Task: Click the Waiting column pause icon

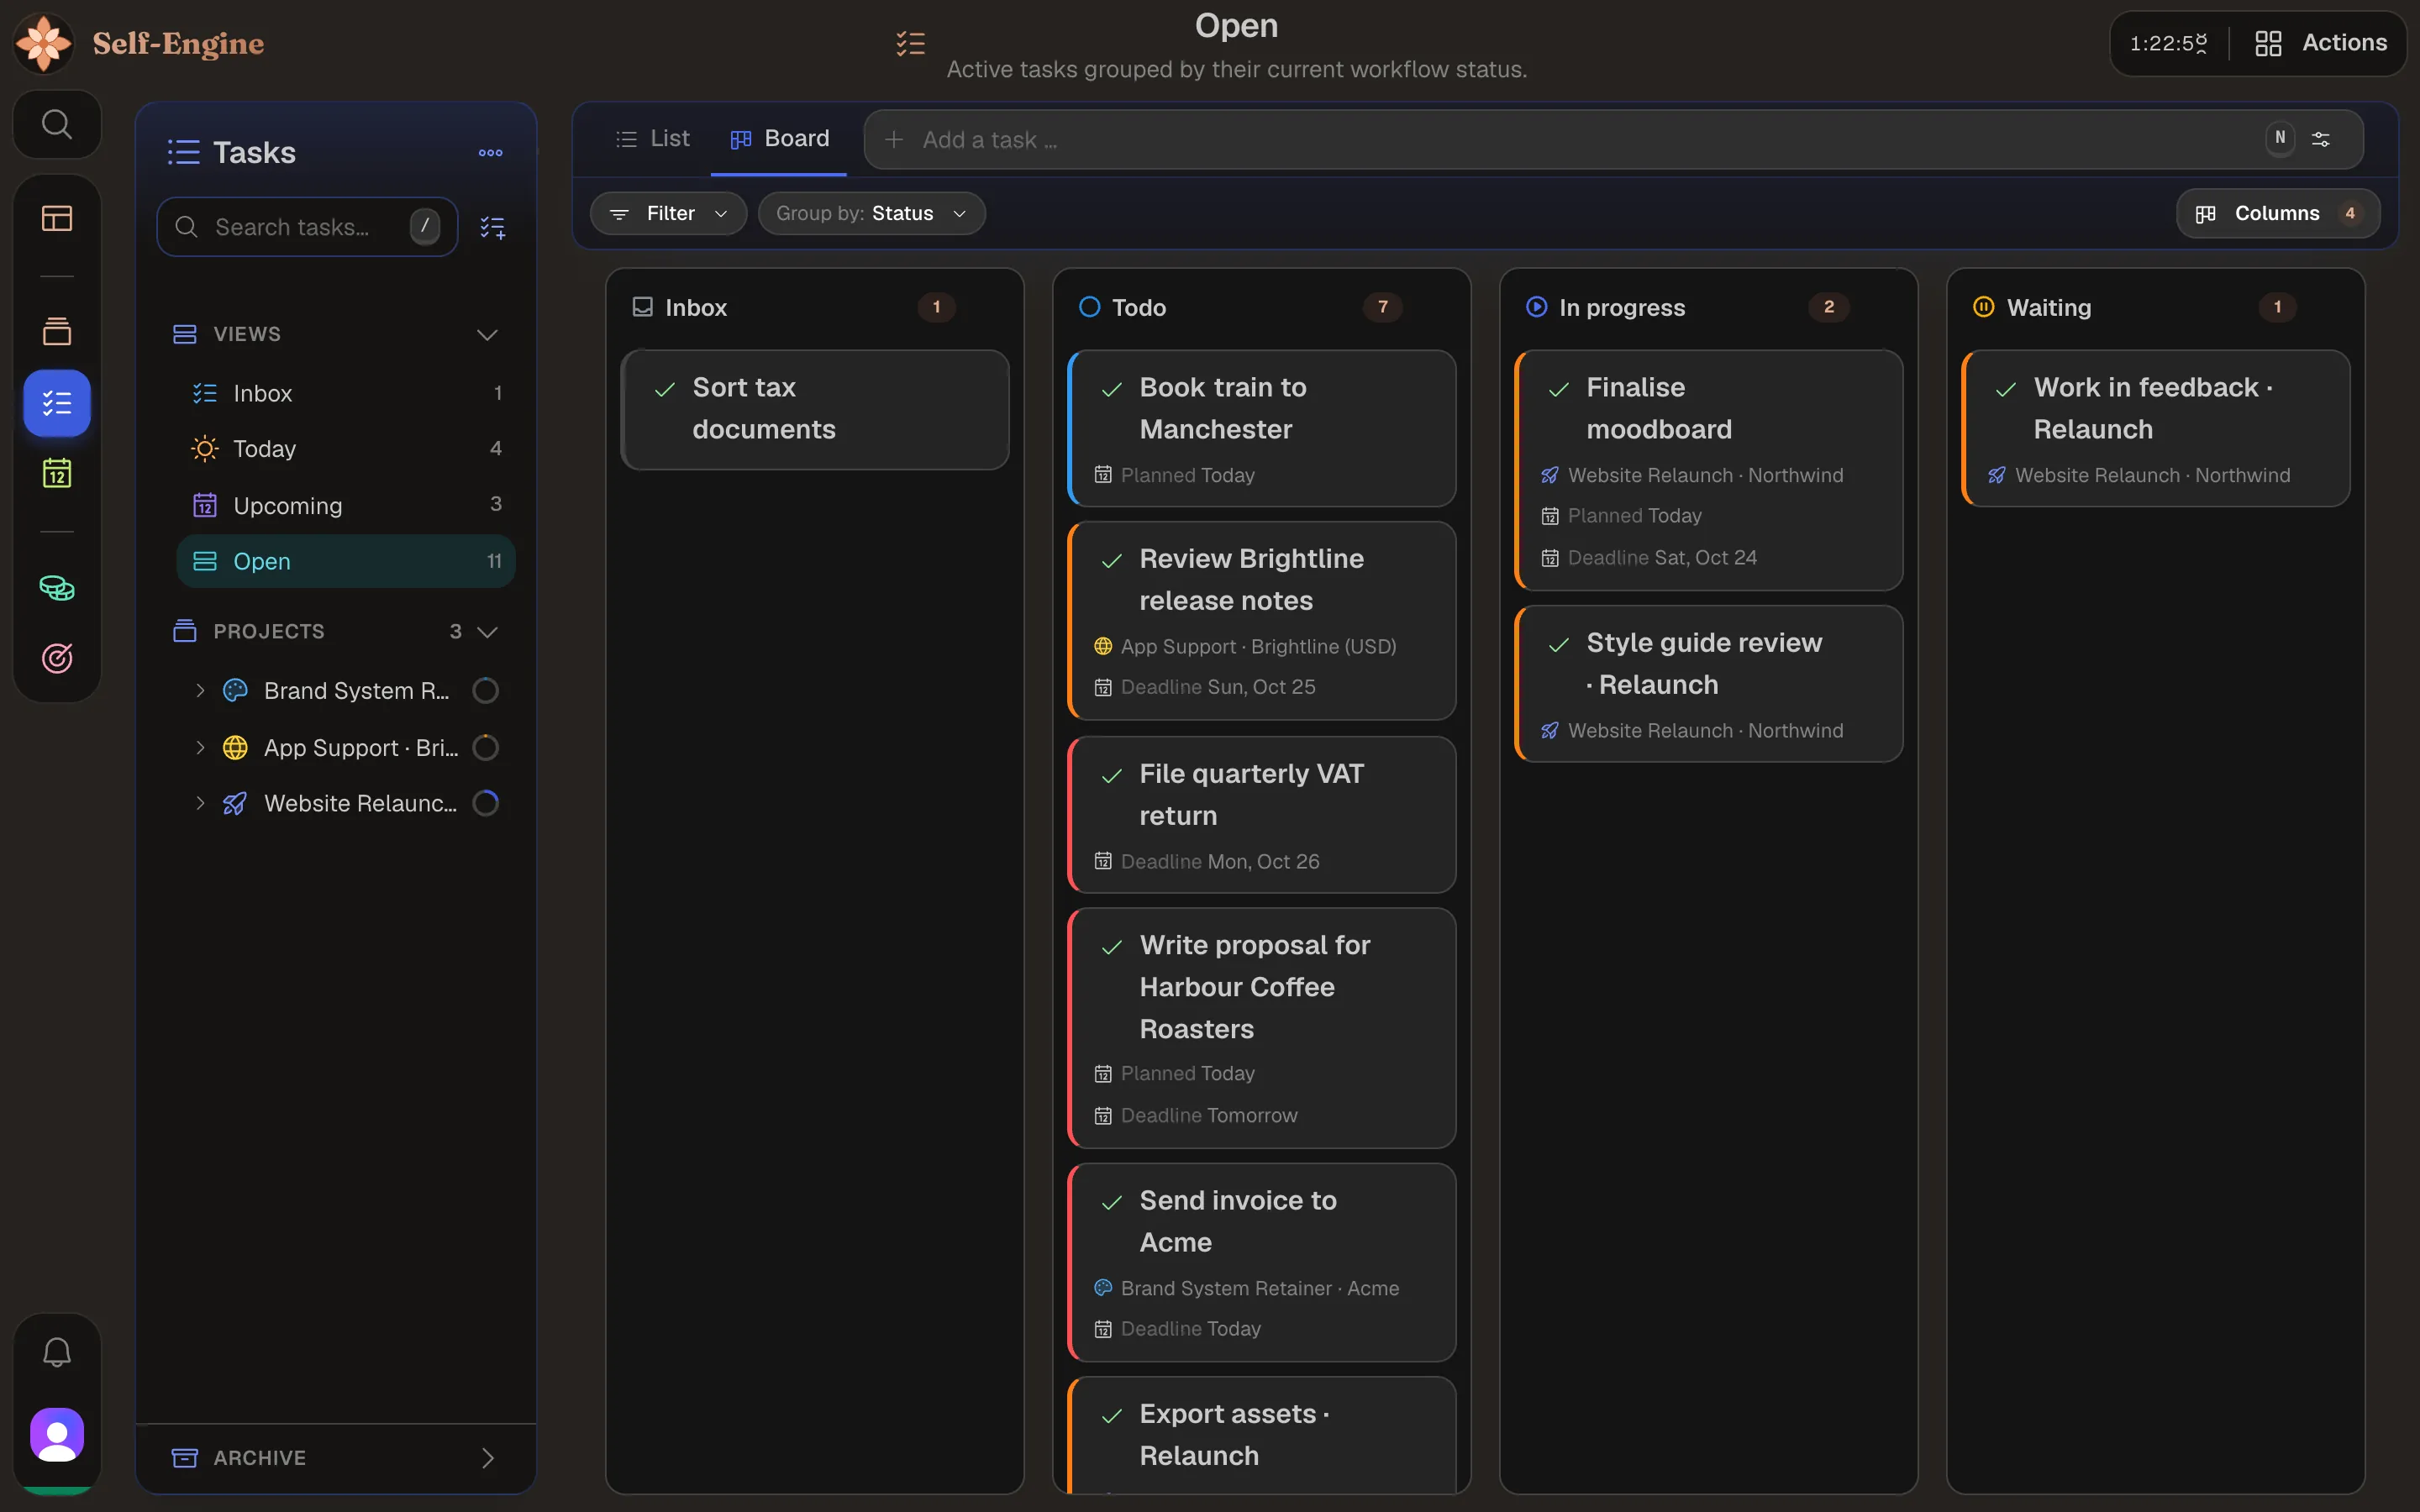Action: pos(1983,307)
